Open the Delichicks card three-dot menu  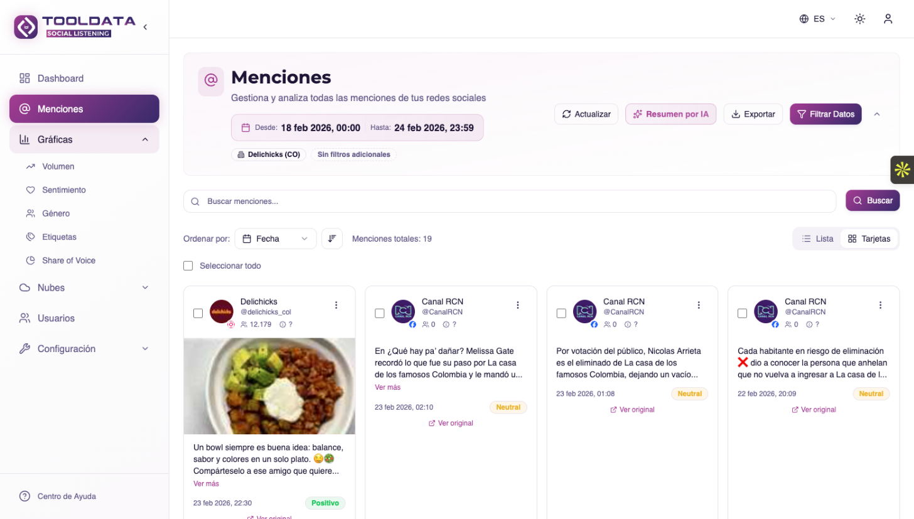point(336,305)
